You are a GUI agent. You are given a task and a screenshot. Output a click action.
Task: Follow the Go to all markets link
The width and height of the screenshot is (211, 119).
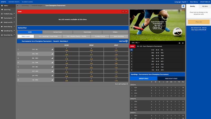(x=121, y=84)
